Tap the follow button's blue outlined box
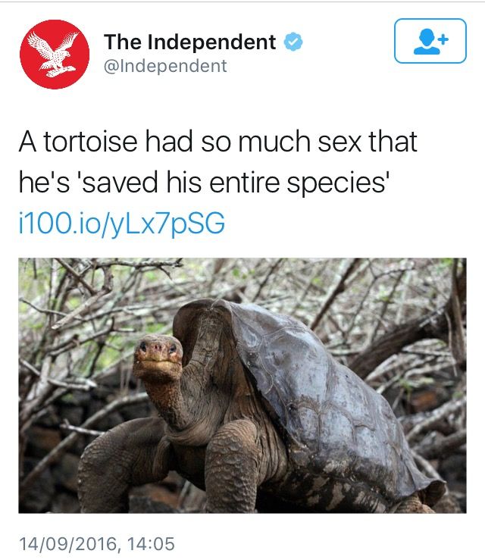 point(430,41)
